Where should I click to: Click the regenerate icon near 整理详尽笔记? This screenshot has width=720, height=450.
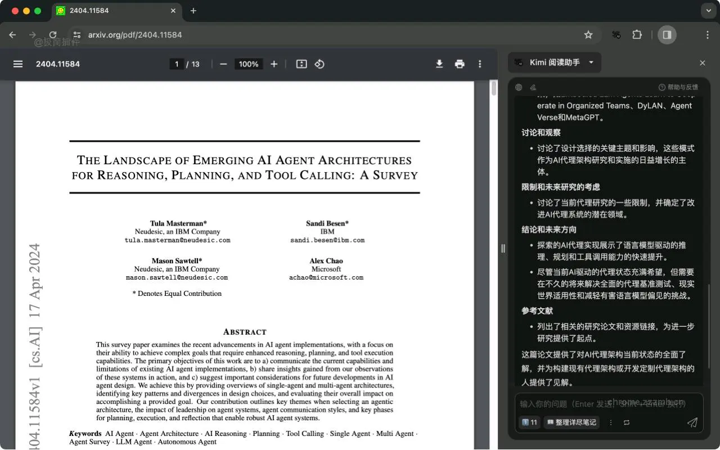click(x=627, y=422)
